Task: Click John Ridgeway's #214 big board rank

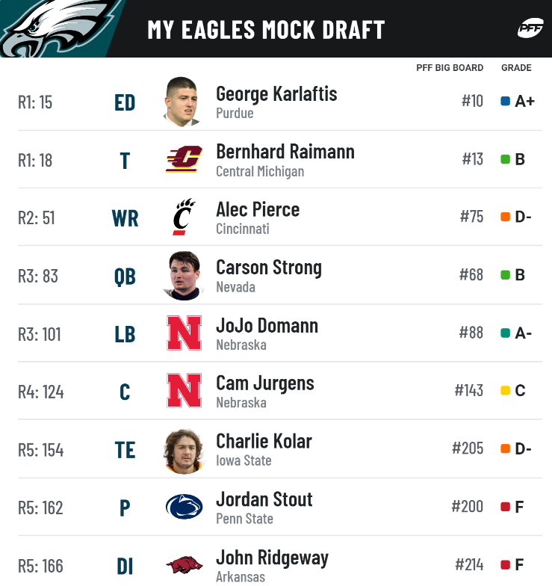Action: (x=468, y=564)
